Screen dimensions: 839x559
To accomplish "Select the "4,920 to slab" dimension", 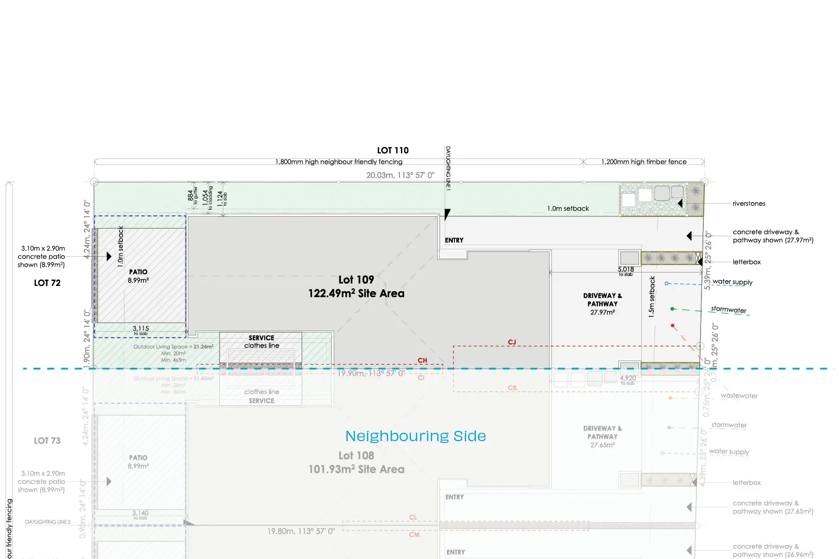I will (x=628, y=380).
